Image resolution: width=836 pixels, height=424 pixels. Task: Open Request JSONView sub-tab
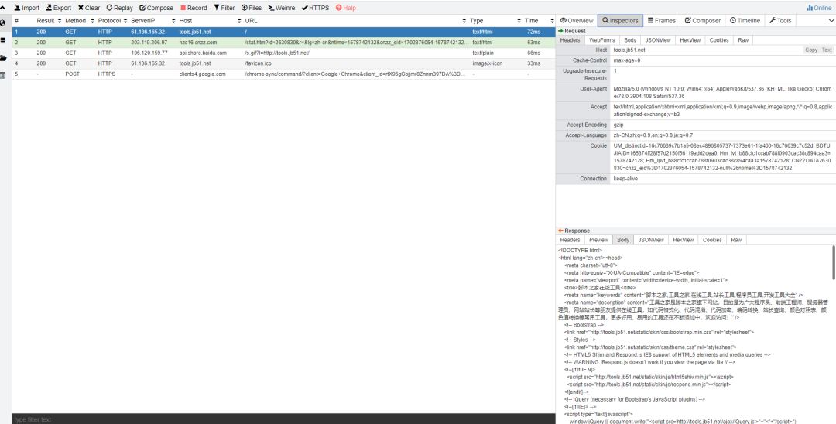pos(657,40)
